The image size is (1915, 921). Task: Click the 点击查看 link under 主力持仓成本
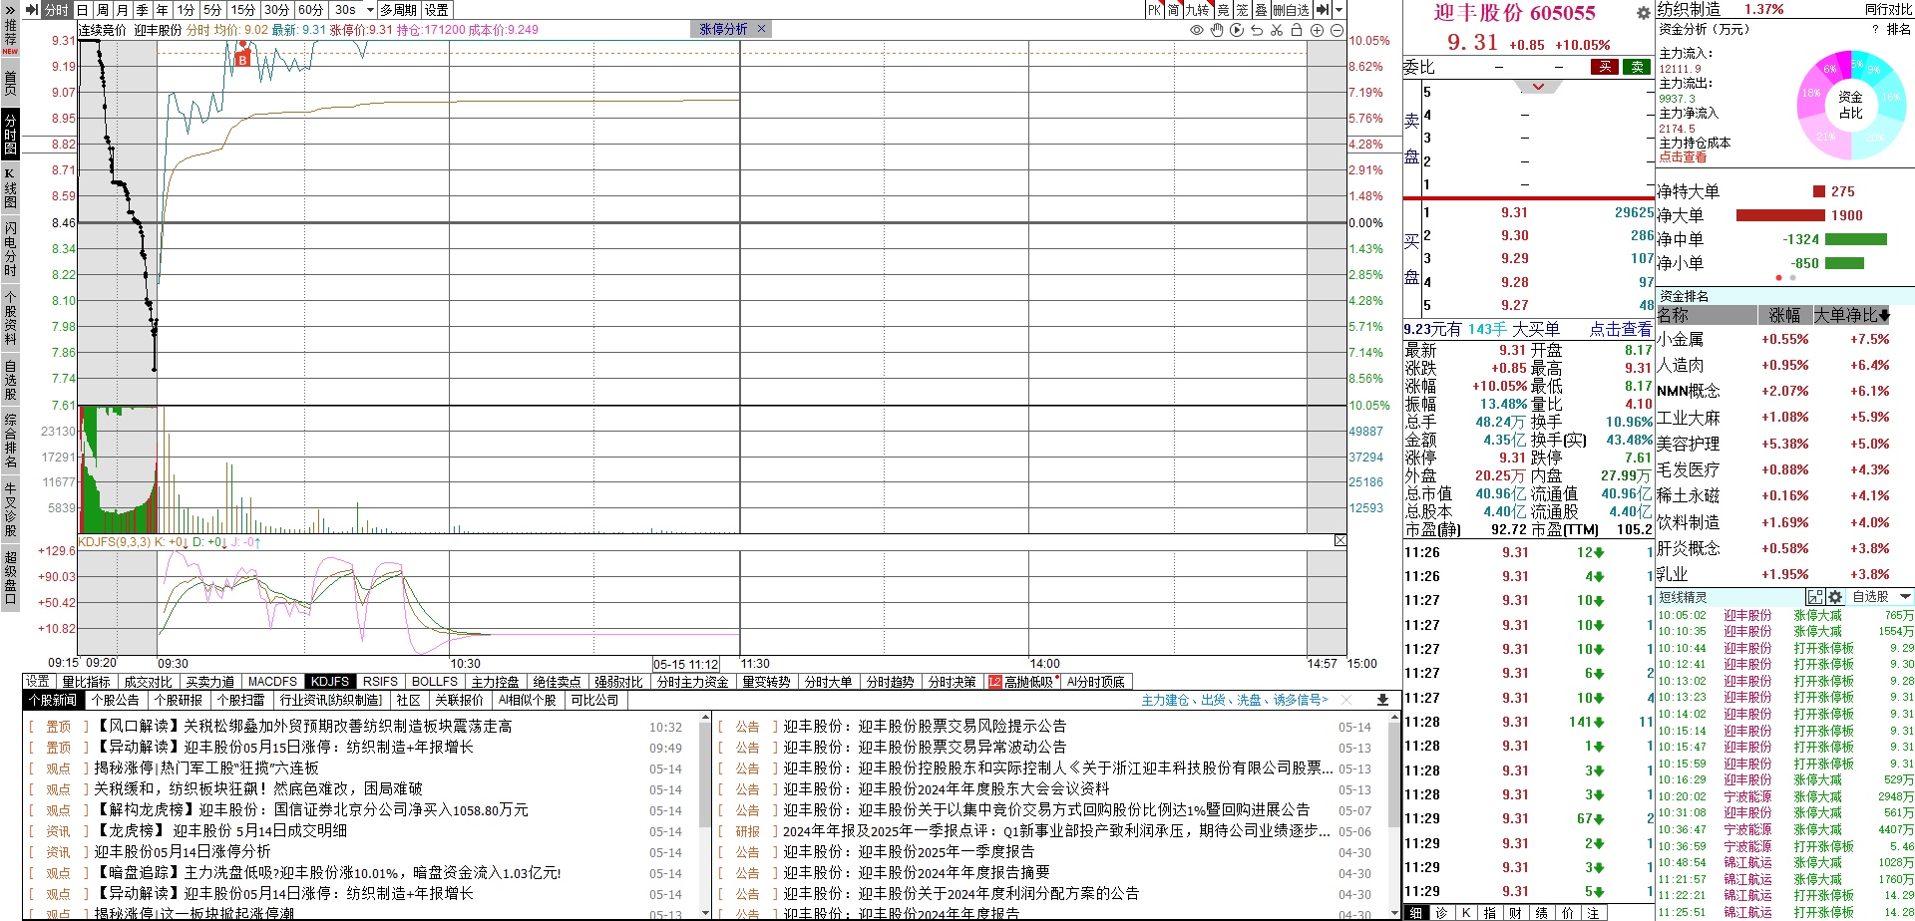1683,157
